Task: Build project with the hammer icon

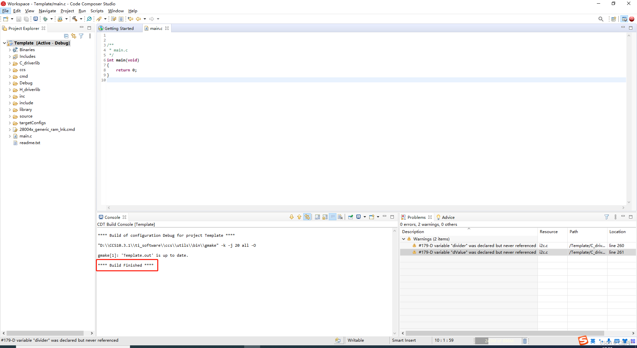Action: [x=75, y=19]
